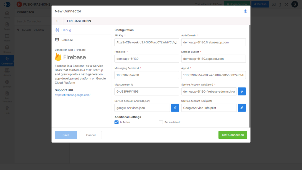Focus the Auth Domain input field
This screenshot has height=170, width=302.
(214, 42)
